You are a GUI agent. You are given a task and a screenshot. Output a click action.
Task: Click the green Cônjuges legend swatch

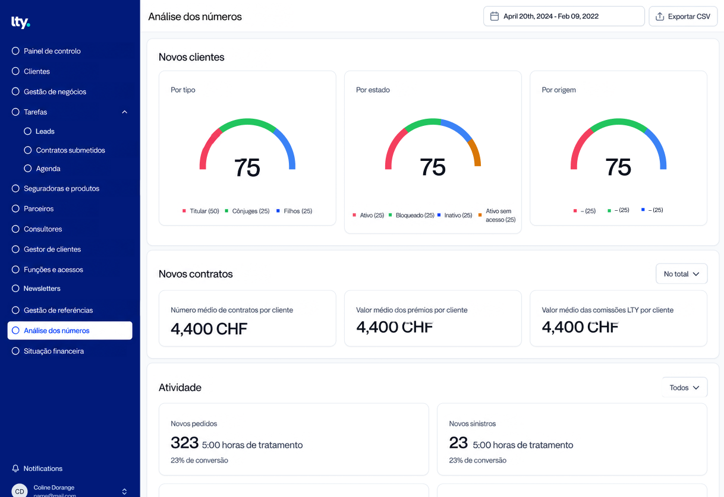pos(226,211)
